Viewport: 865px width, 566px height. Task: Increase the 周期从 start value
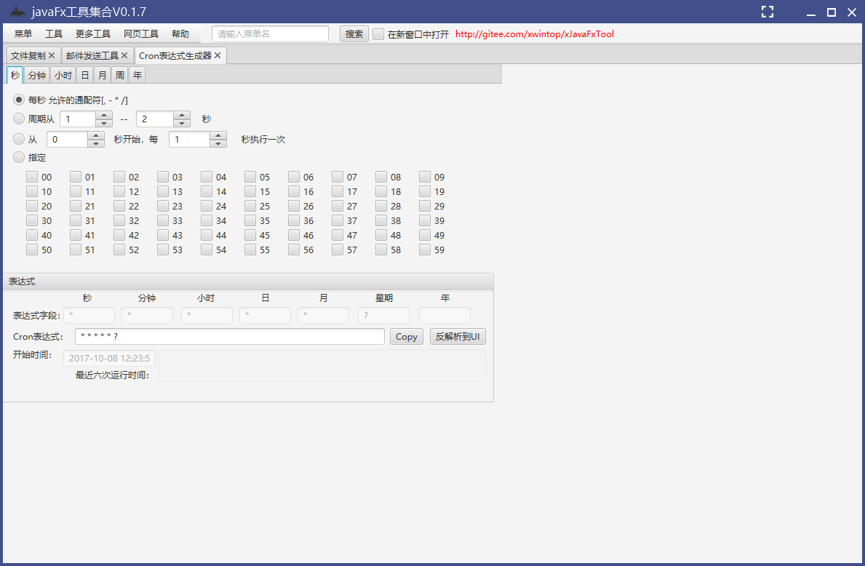coord(104,115)
